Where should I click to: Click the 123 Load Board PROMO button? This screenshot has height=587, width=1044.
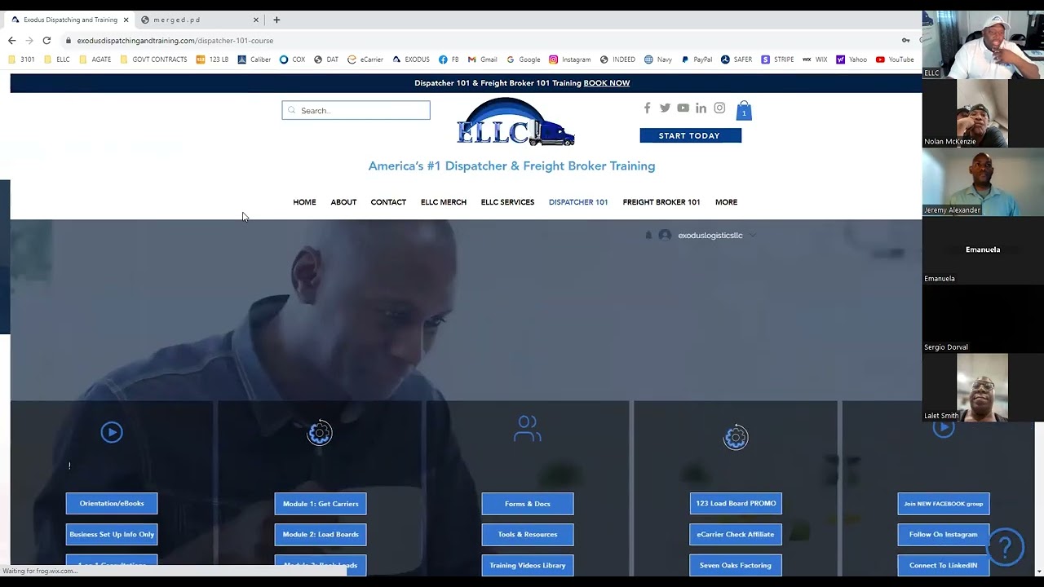point(736,504)
